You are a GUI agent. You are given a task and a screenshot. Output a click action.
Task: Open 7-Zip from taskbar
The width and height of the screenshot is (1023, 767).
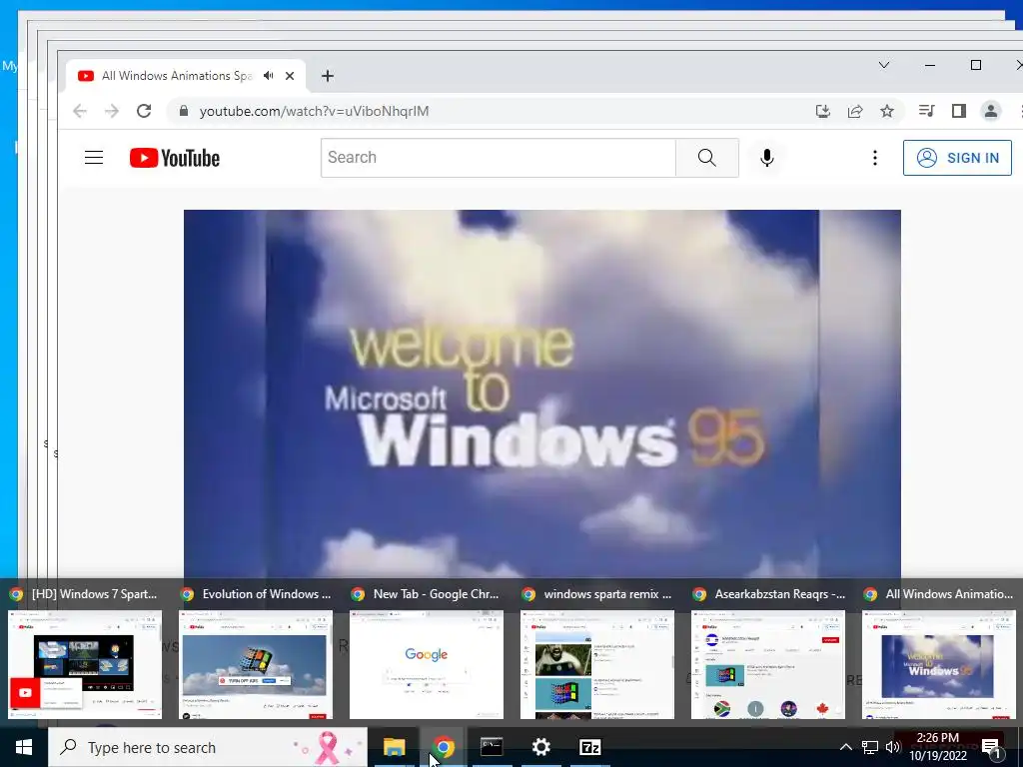pos(589,747)
